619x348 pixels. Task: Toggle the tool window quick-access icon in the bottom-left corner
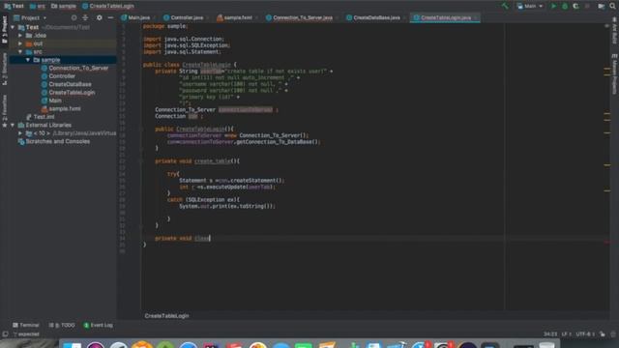pos(5,334)
